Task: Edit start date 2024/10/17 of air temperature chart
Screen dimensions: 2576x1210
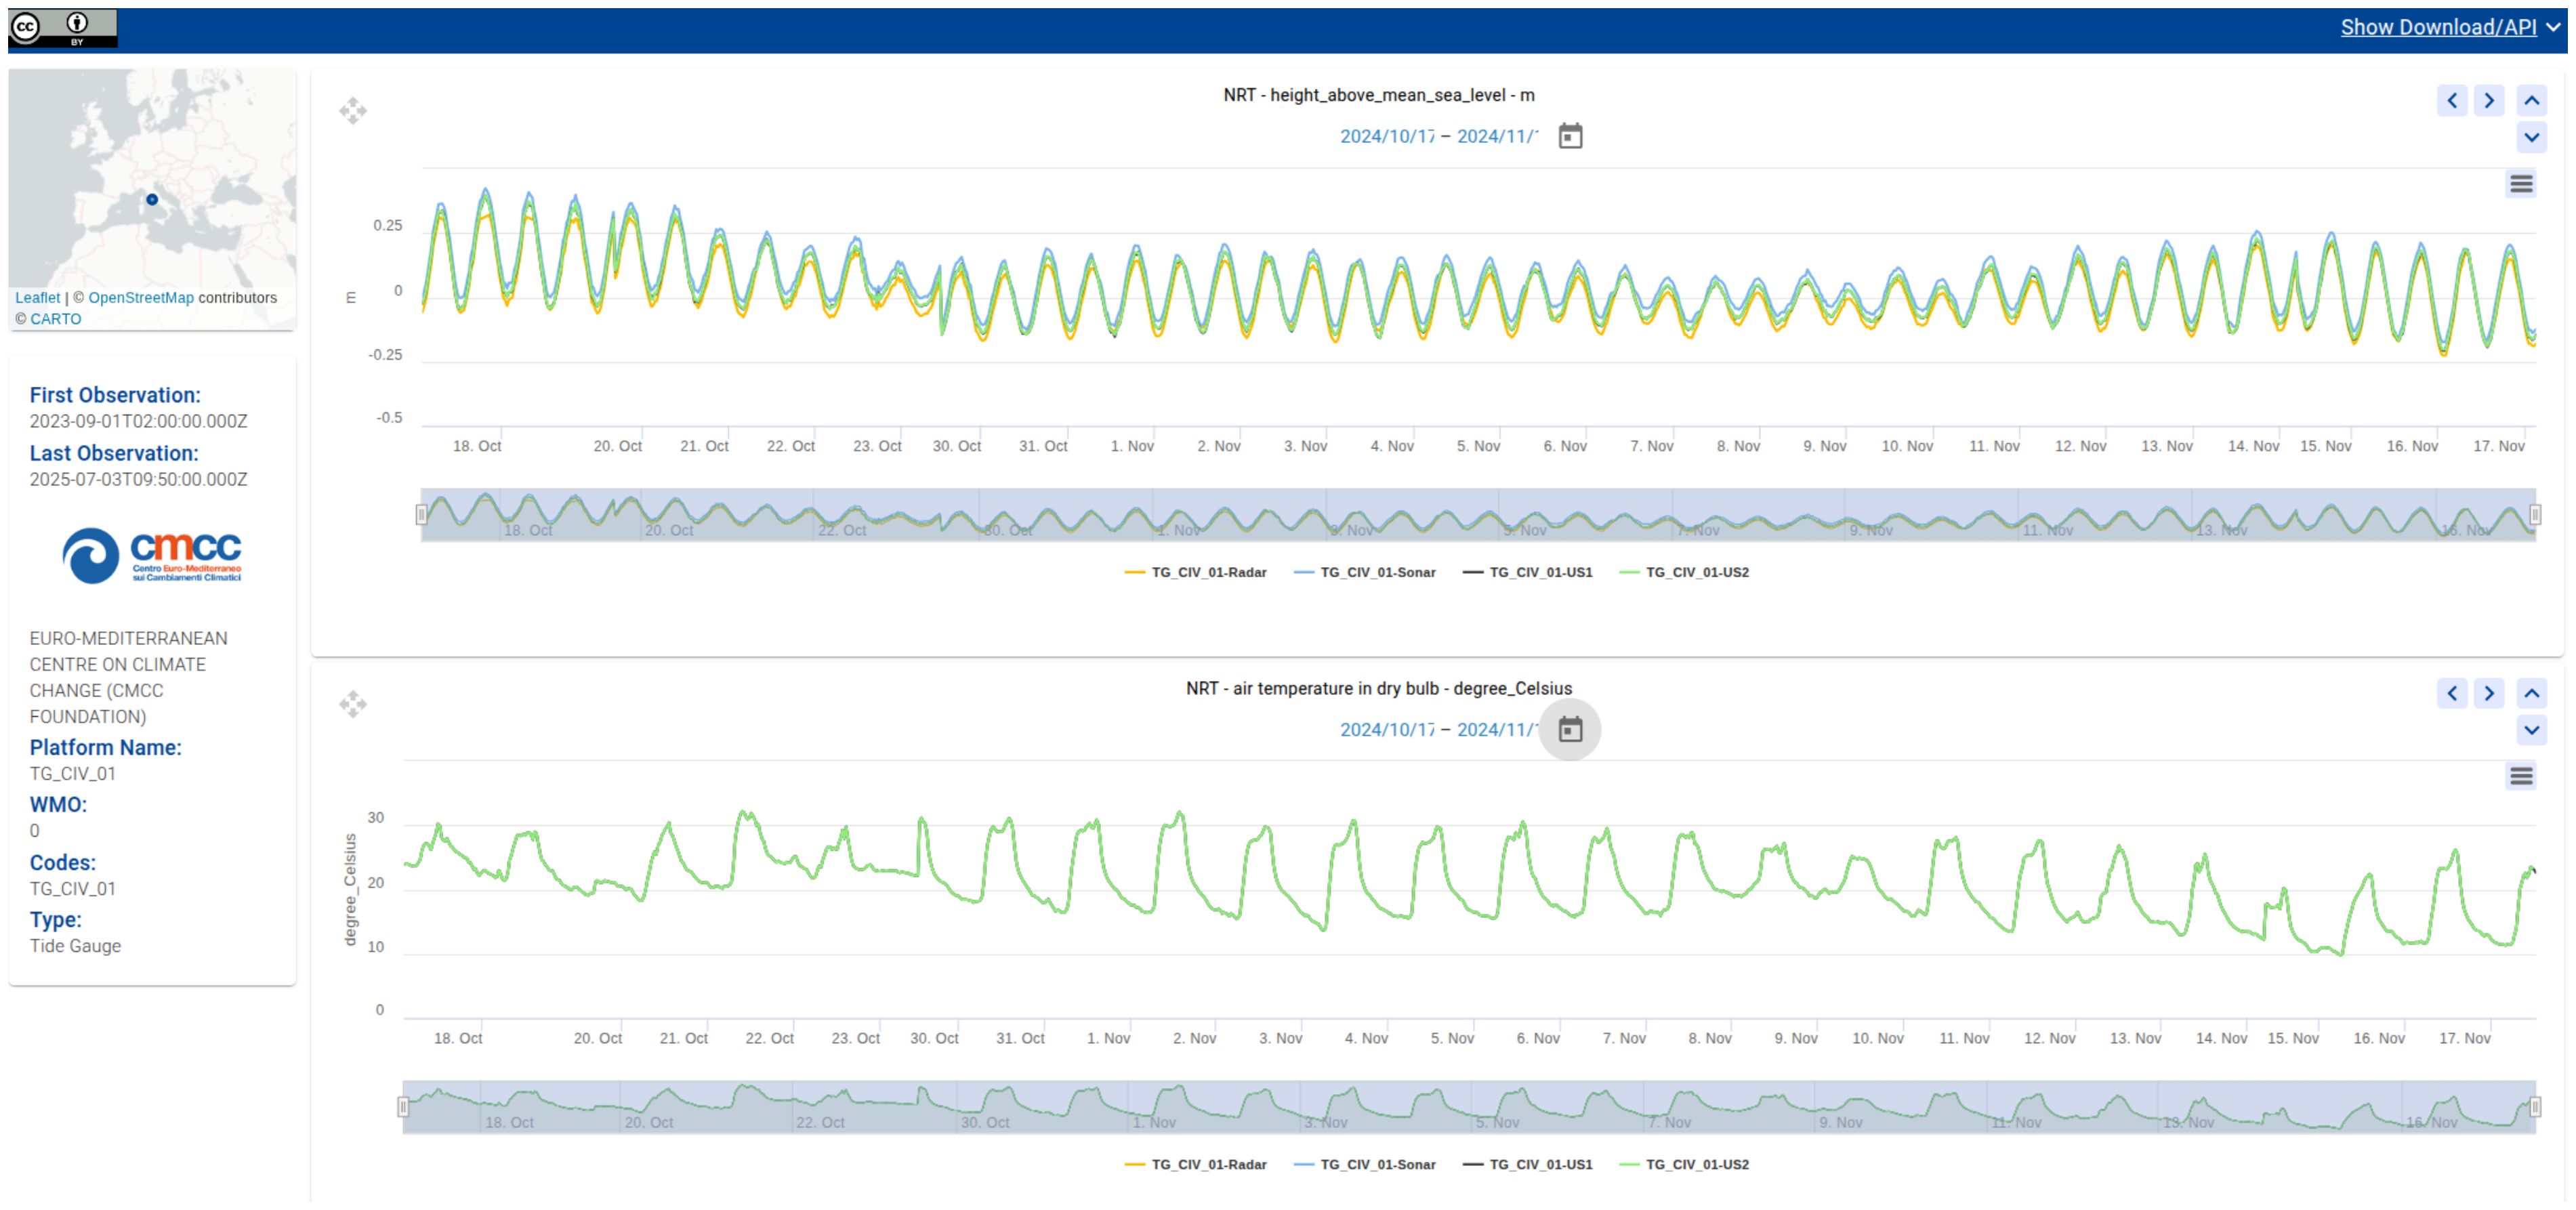Action: point(1387,729)
